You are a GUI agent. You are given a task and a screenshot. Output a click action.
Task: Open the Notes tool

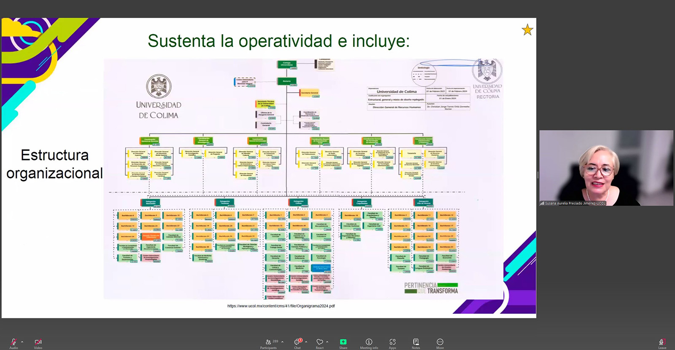(416, 342)
